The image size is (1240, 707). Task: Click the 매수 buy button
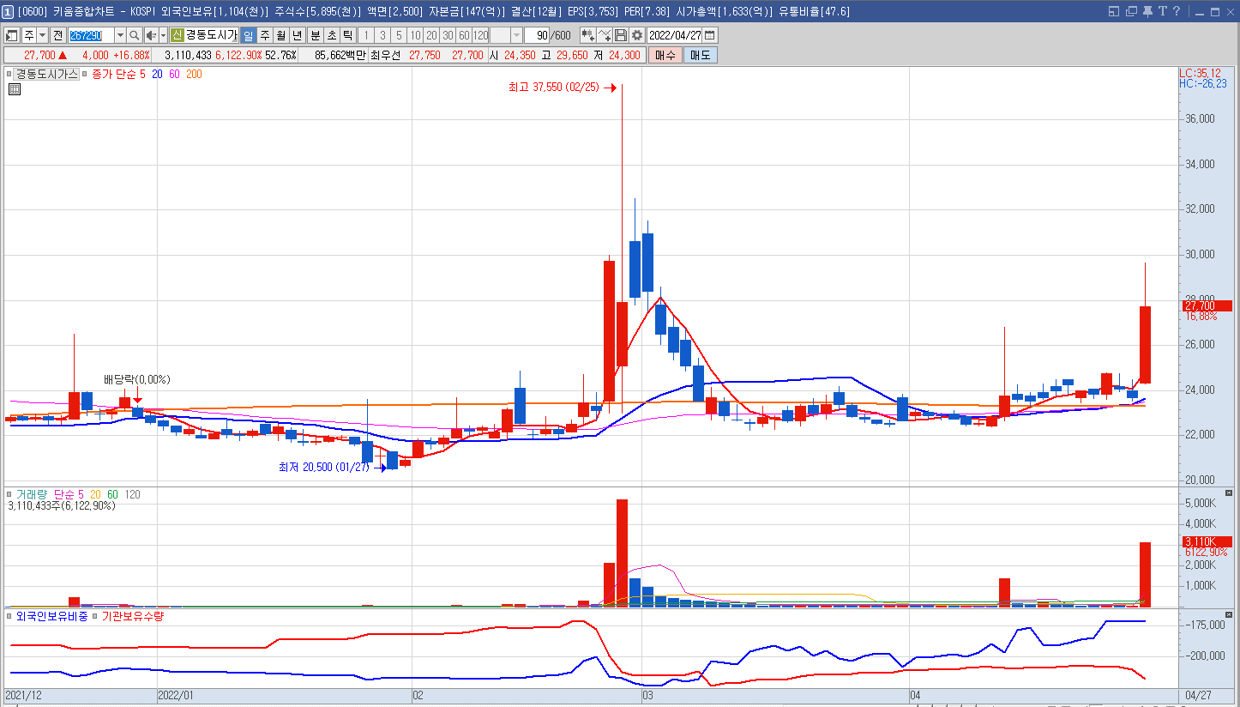click(x=665, y=55)
